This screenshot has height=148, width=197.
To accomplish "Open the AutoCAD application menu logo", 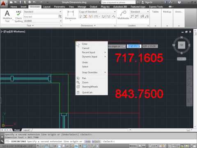I will 3,4.
